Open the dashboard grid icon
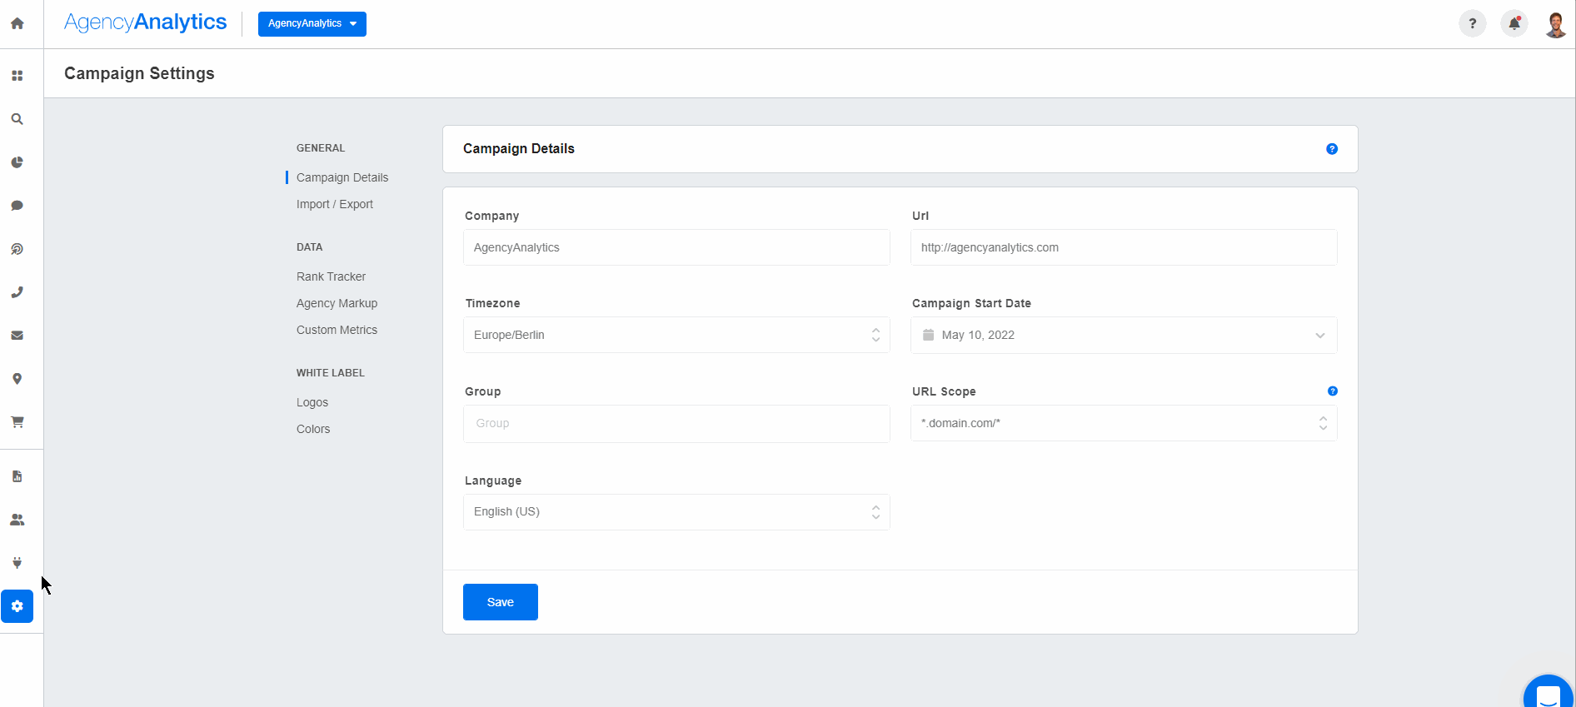1576x707 pixels. (17, 76)
